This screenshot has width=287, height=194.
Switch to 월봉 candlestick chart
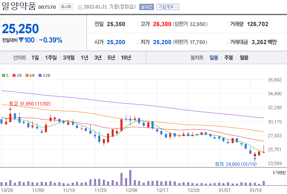[244, 58]
